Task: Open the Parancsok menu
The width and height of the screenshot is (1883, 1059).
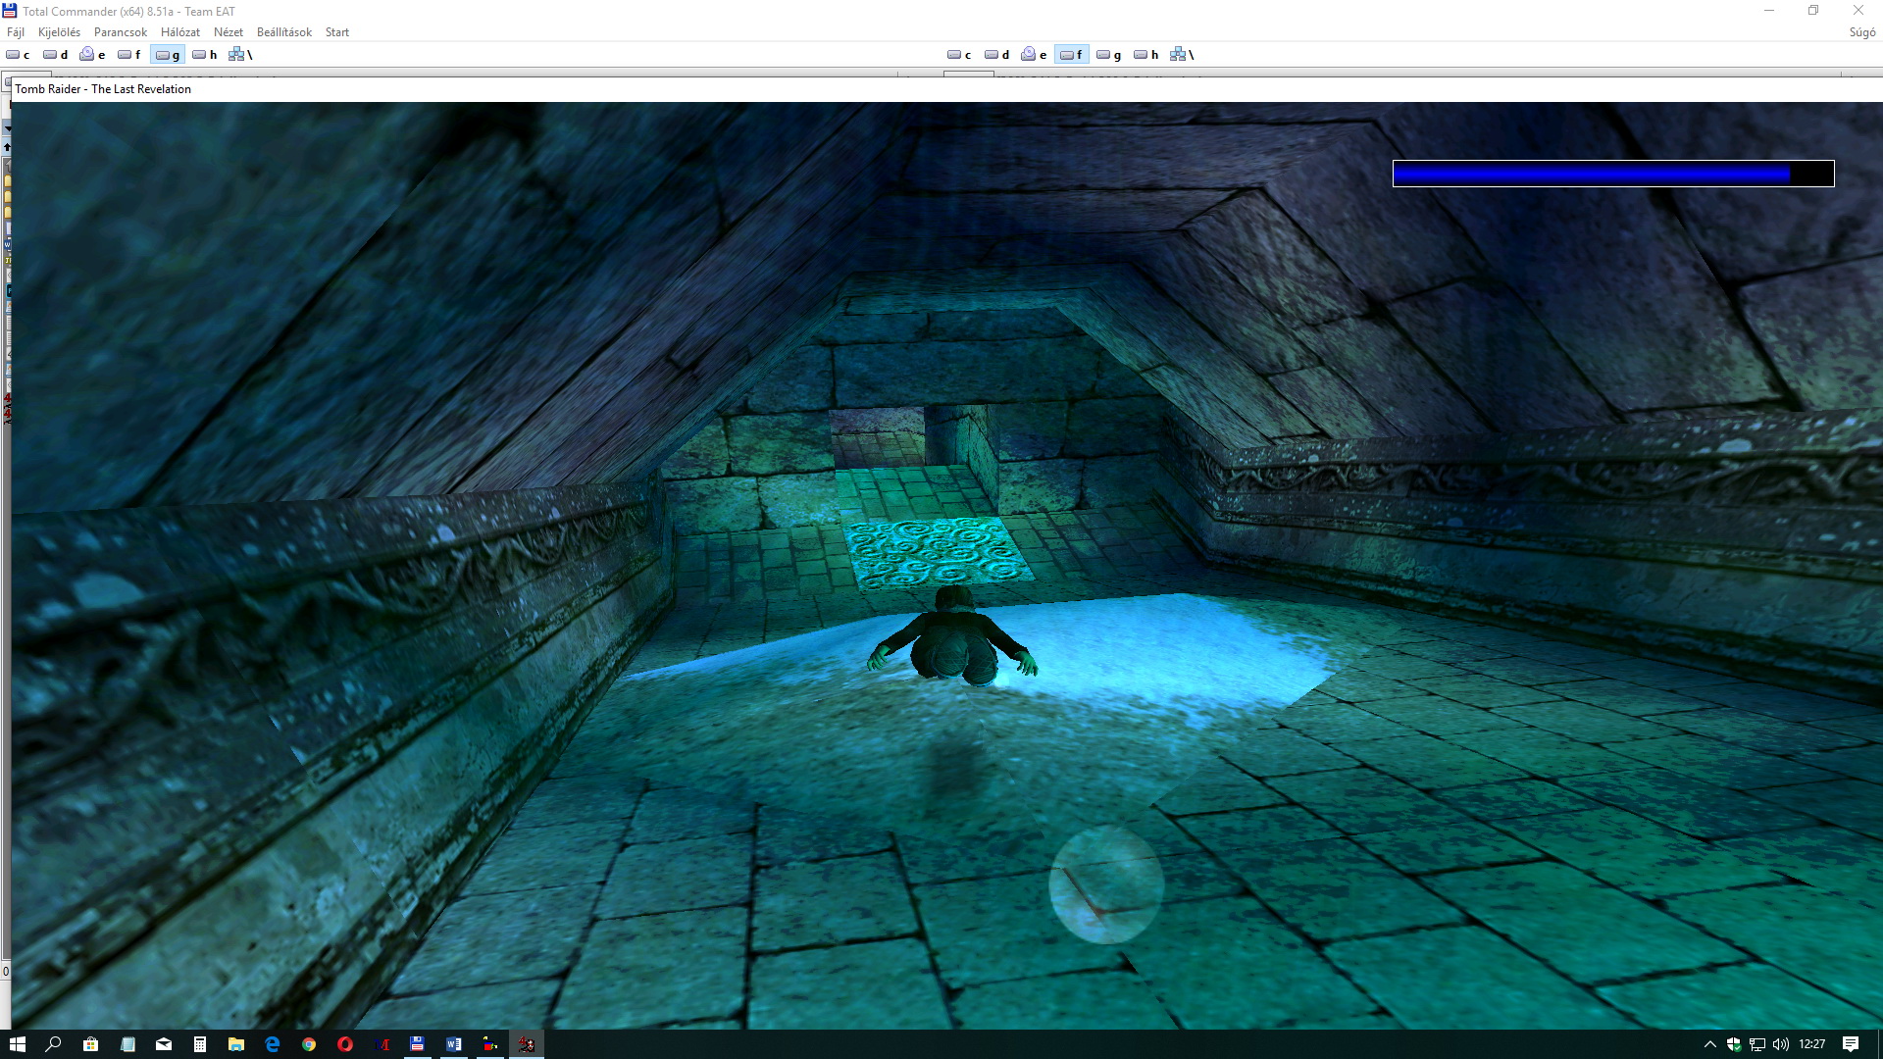Action: tap(121, 32)
